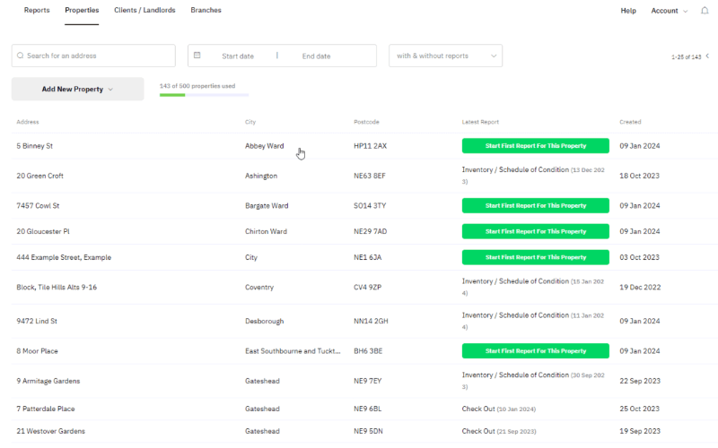This screenshot has height=448, width=718.
Task: Start first report for 7457 Cowl St
Action: pyautogui.click(x=535, y=206)
